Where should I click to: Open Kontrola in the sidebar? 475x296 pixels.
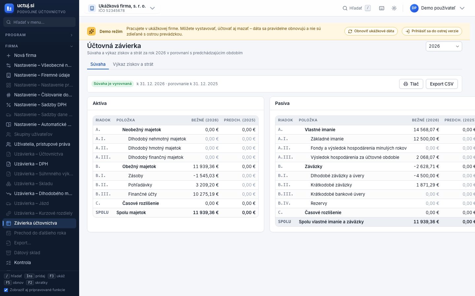click(39, 262)
